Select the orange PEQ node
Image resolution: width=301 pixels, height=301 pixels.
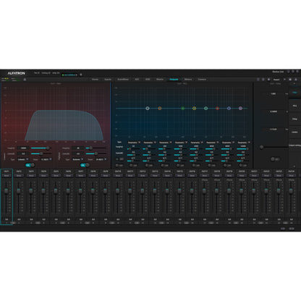tap(159, 109)
